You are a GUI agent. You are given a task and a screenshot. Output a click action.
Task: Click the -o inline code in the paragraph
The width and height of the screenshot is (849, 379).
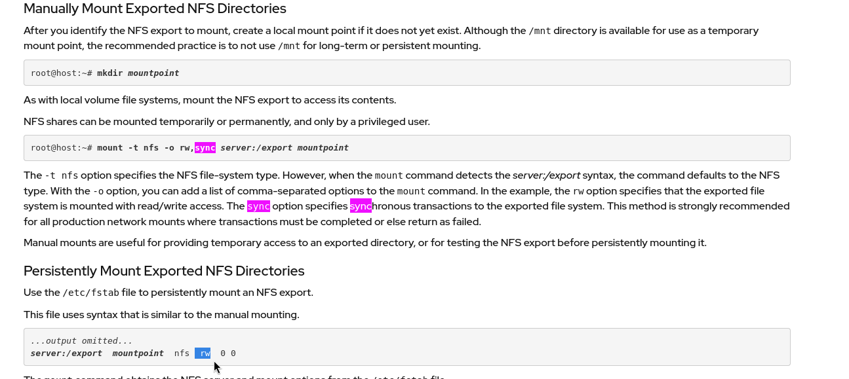click(98, 191)
